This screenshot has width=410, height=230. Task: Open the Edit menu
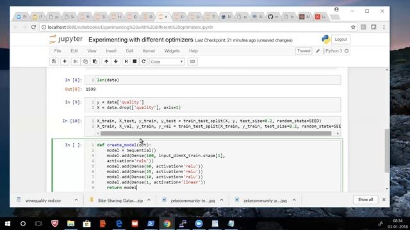74,51
